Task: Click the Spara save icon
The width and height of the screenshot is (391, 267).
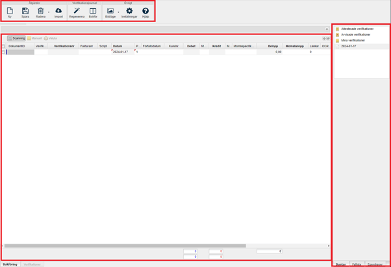Action: 25,12
